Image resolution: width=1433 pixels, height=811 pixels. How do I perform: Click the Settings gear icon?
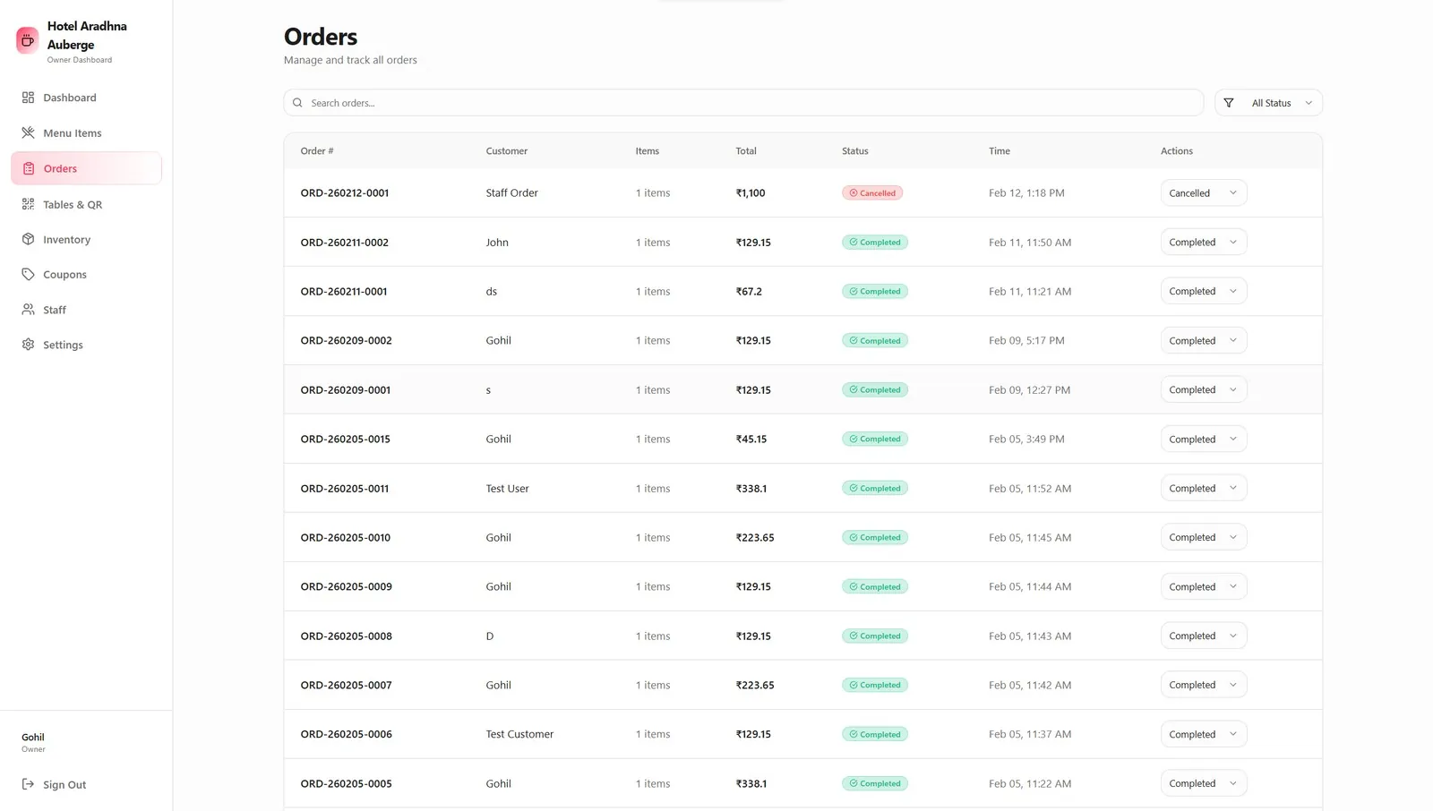(x=29, y=345)
